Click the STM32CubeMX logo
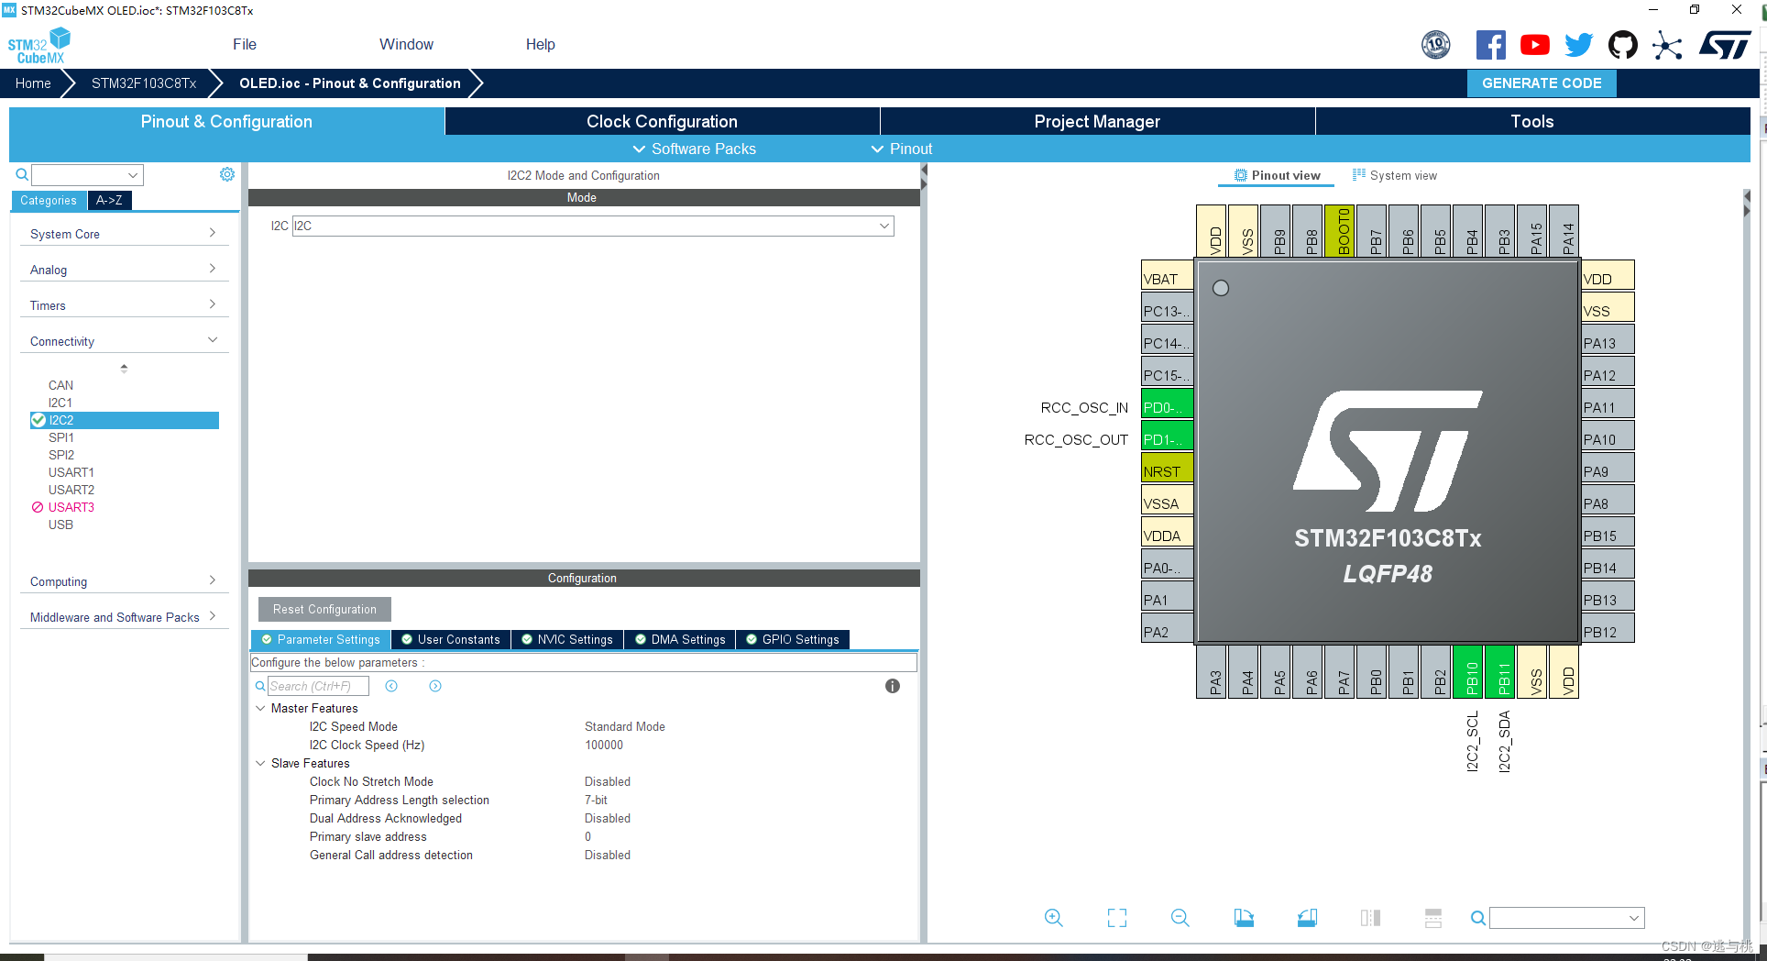This screenshot has width=1767, height=961. click(x=38, y=46)
